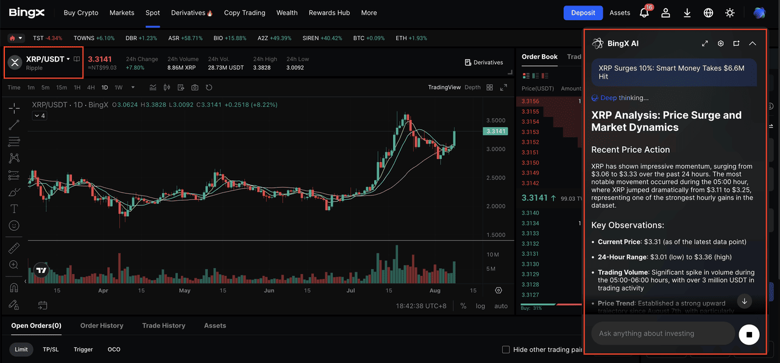Change the candlestick chart type
Screen dimensions: 780x363
coord(167,88)
